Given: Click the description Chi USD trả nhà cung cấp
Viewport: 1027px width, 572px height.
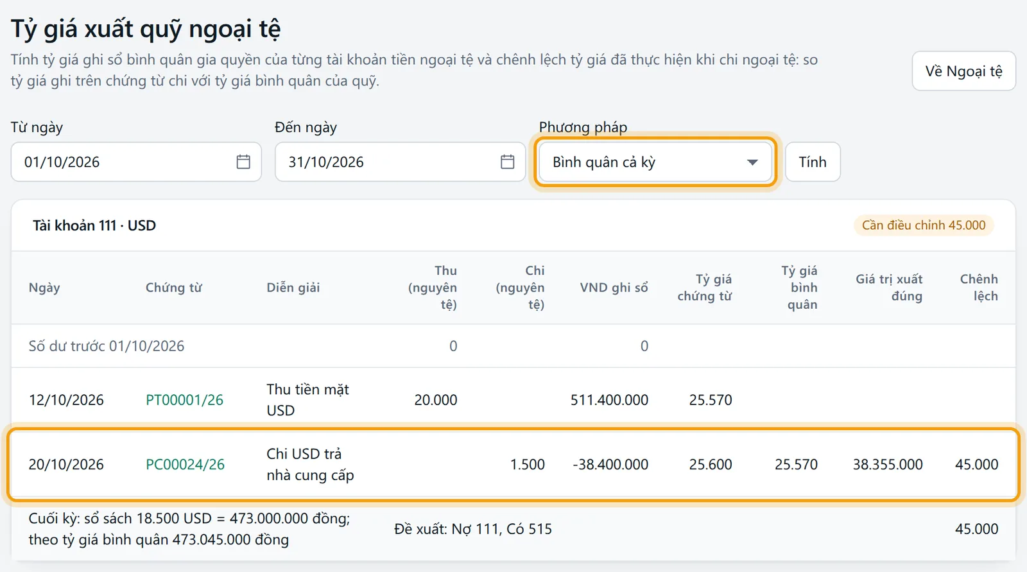Looking at the screenshot, I should coord(311,464).
